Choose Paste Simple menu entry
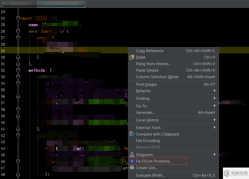The image size is (249, 179). point(173,70)
